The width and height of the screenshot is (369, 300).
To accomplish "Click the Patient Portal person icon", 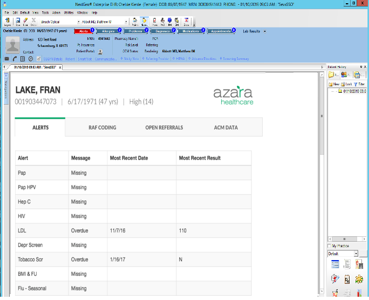I will 100,52.
